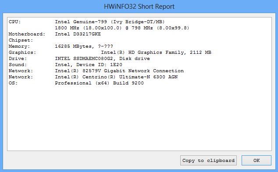Screen dimensions: 278x172
Task: Select Intel Genuine-799 (Ivy Bridge-DT/MB) text
Action: (110, 22)
